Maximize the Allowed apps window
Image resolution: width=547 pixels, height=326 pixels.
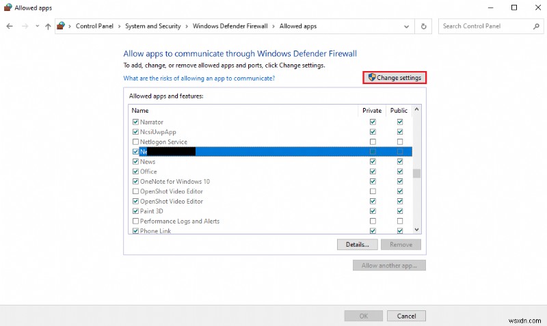[x=514, y=8]
